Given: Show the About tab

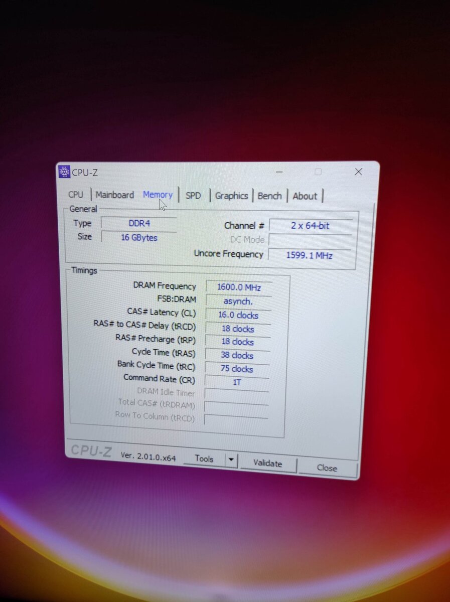Looking at the screenshot, I should (305, 196).
